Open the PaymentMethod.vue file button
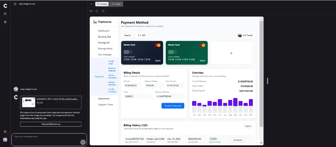This screenshot has width=336, height=147. 51,124
